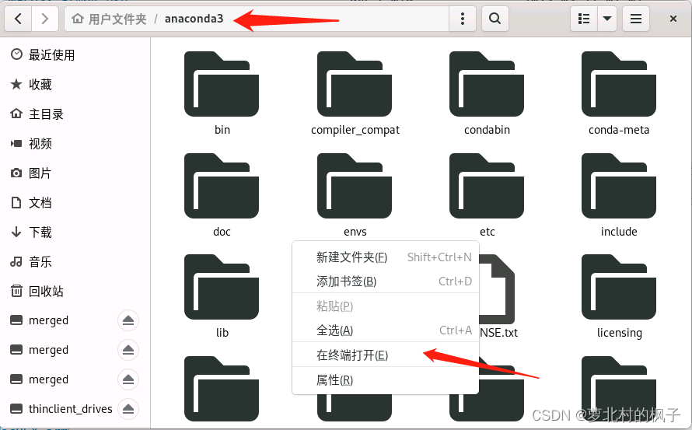This screenshot has height=430, width=692.
Task: Eject the third merged drive
Action: pos(128,379)
